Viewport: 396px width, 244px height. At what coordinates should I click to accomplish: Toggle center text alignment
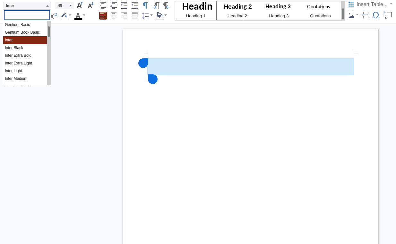(x=114, y=15)
